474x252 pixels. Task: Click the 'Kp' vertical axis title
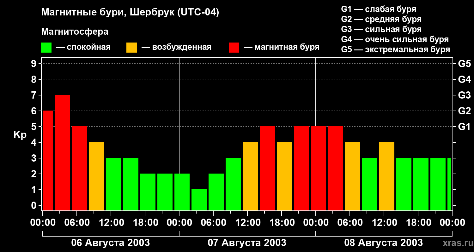20,135
